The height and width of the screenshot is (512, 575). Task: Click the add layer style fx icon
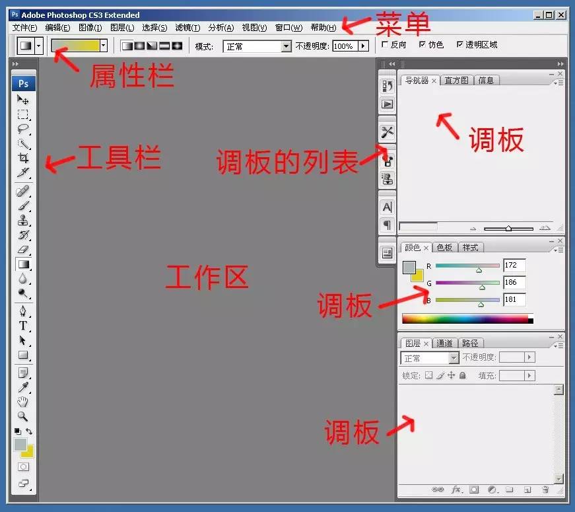[456, 490]
